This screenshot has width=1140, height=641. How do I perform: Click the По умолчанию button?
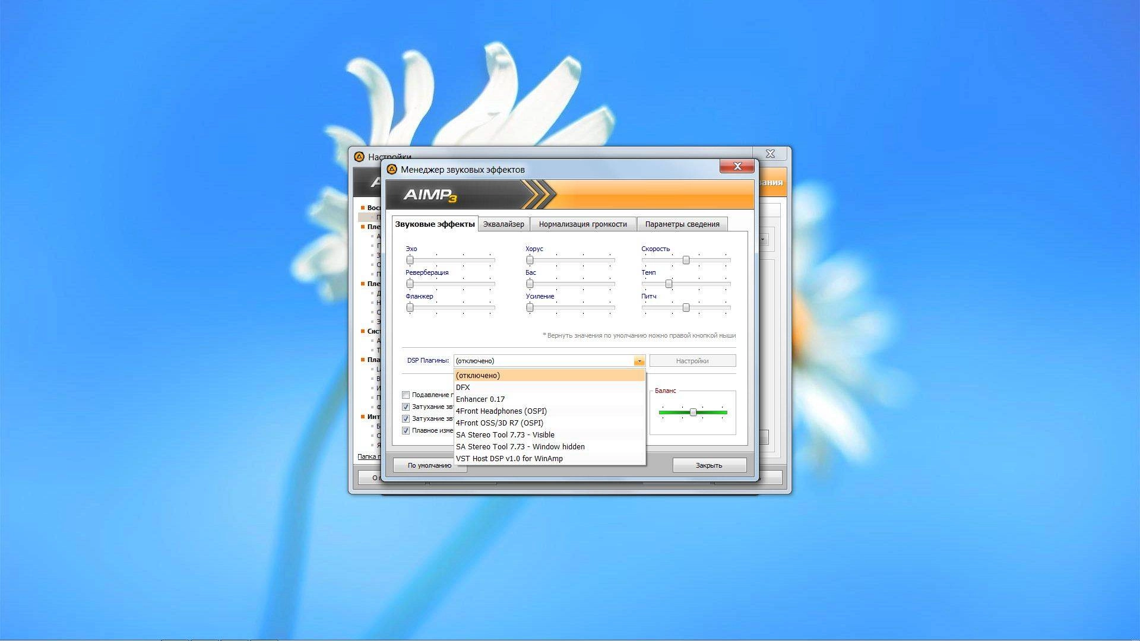pyautogui.click(x=429, y=465)
